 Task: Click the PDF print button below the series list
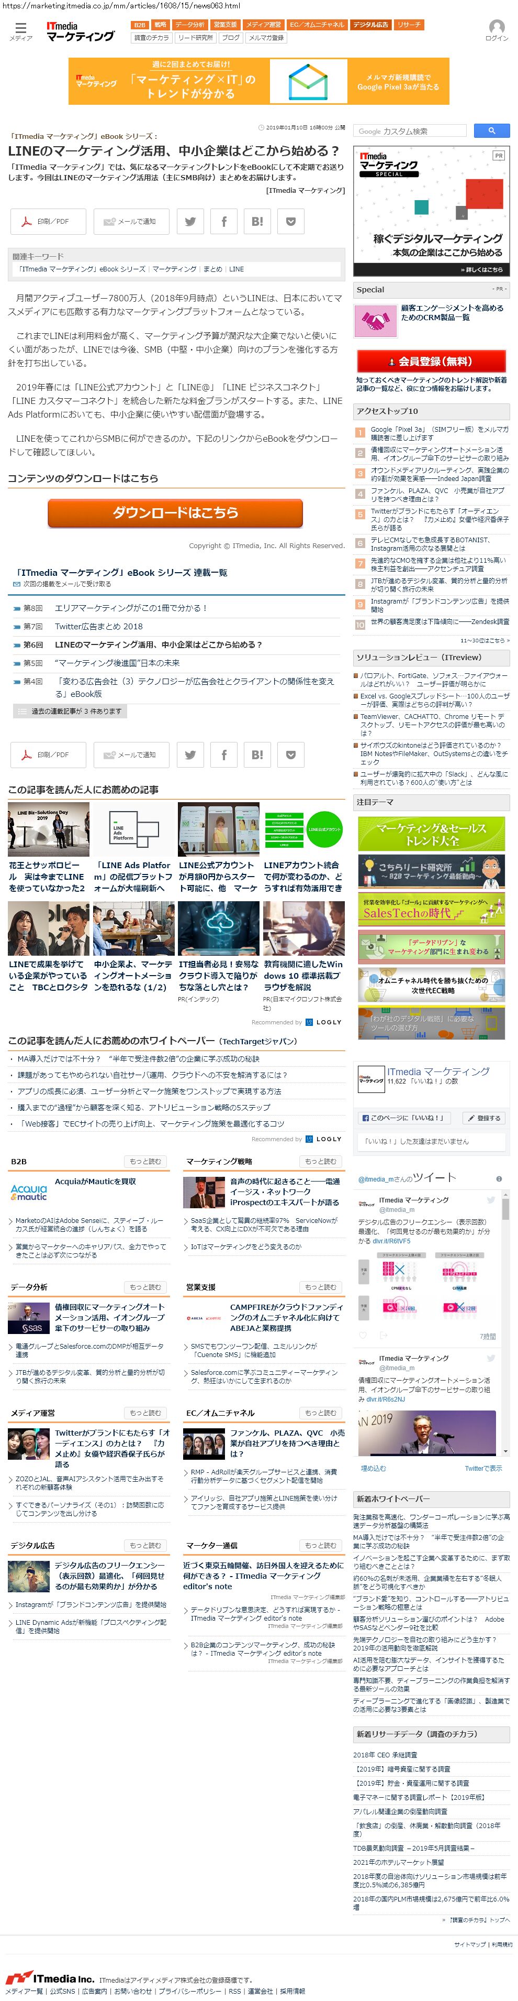pyautogui.click(x=48, y=755)
